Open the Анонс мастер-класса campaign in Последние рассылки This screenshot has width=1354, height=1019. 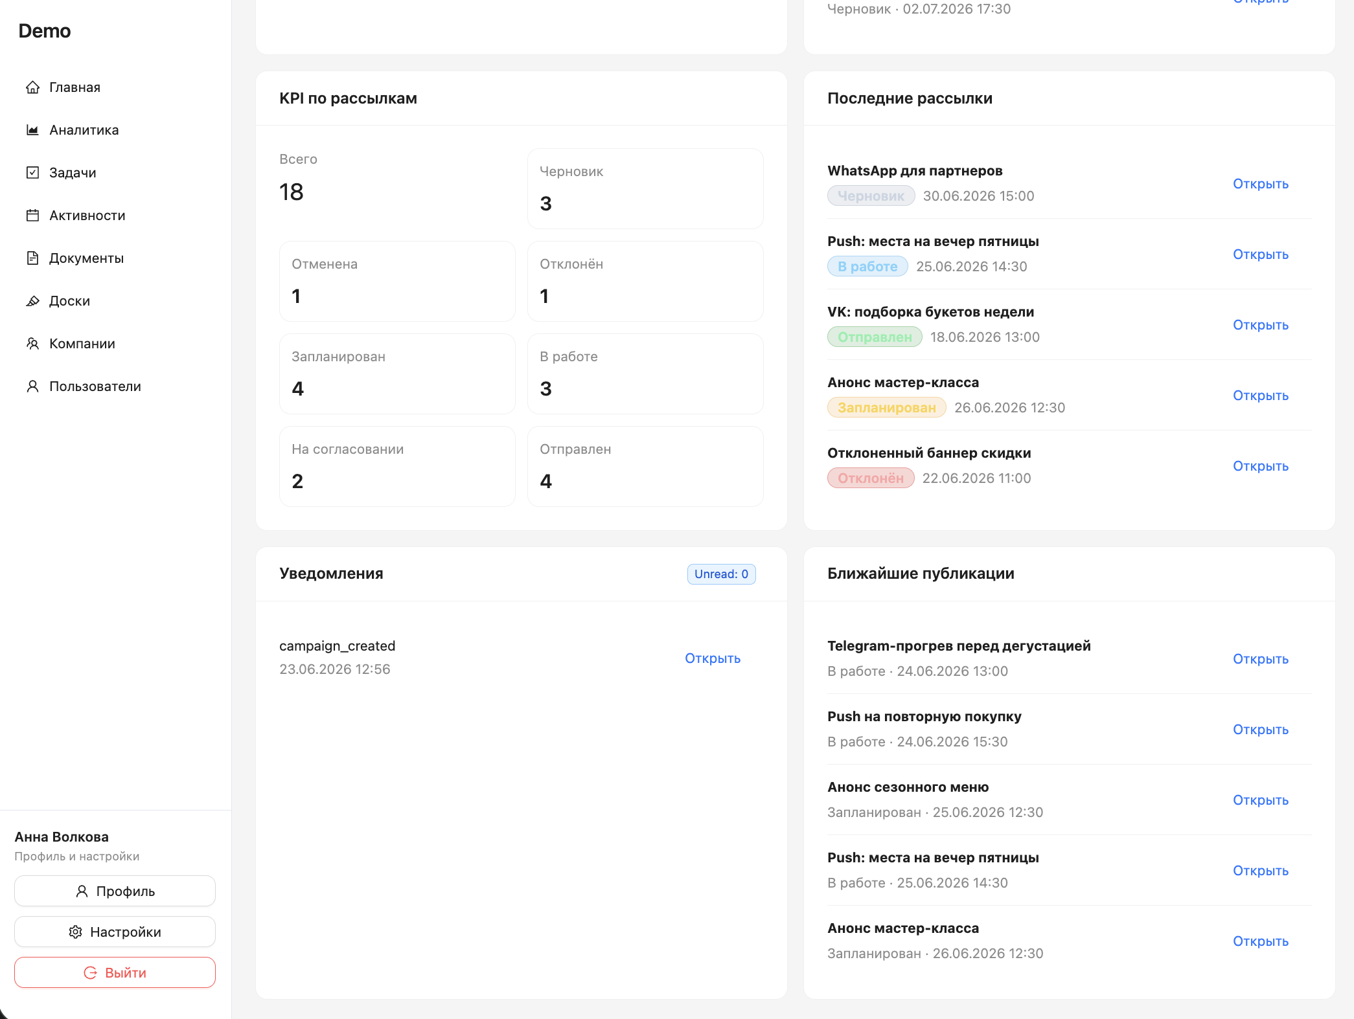[1261, 396]
